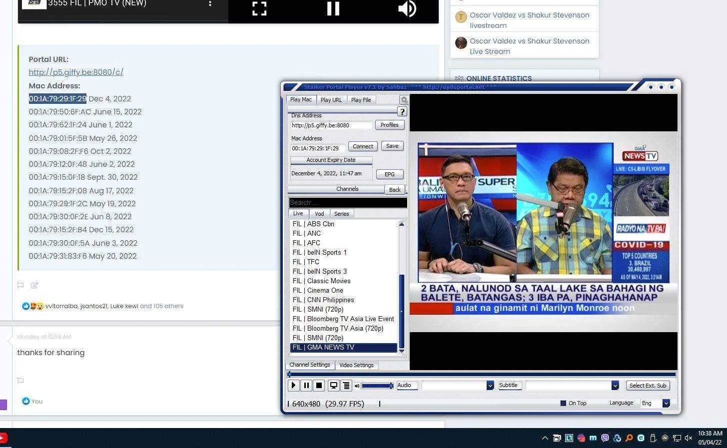Click the fullscreen icon on the web video player
This screenshot has height=448, width=727.
pos(259,8)
